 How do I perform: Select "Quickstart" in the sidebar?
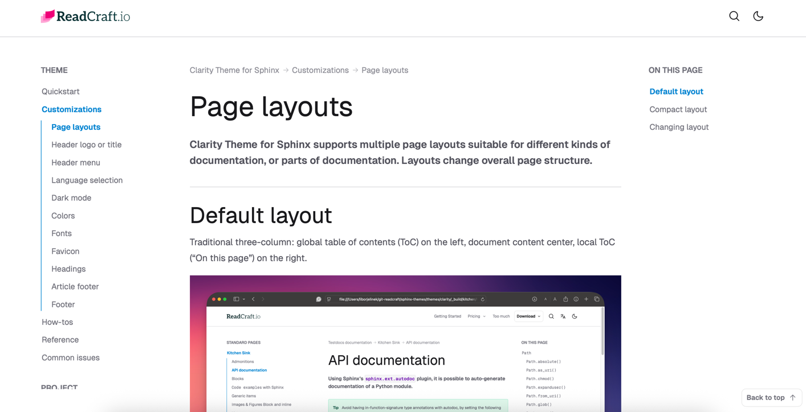point(60,91)
